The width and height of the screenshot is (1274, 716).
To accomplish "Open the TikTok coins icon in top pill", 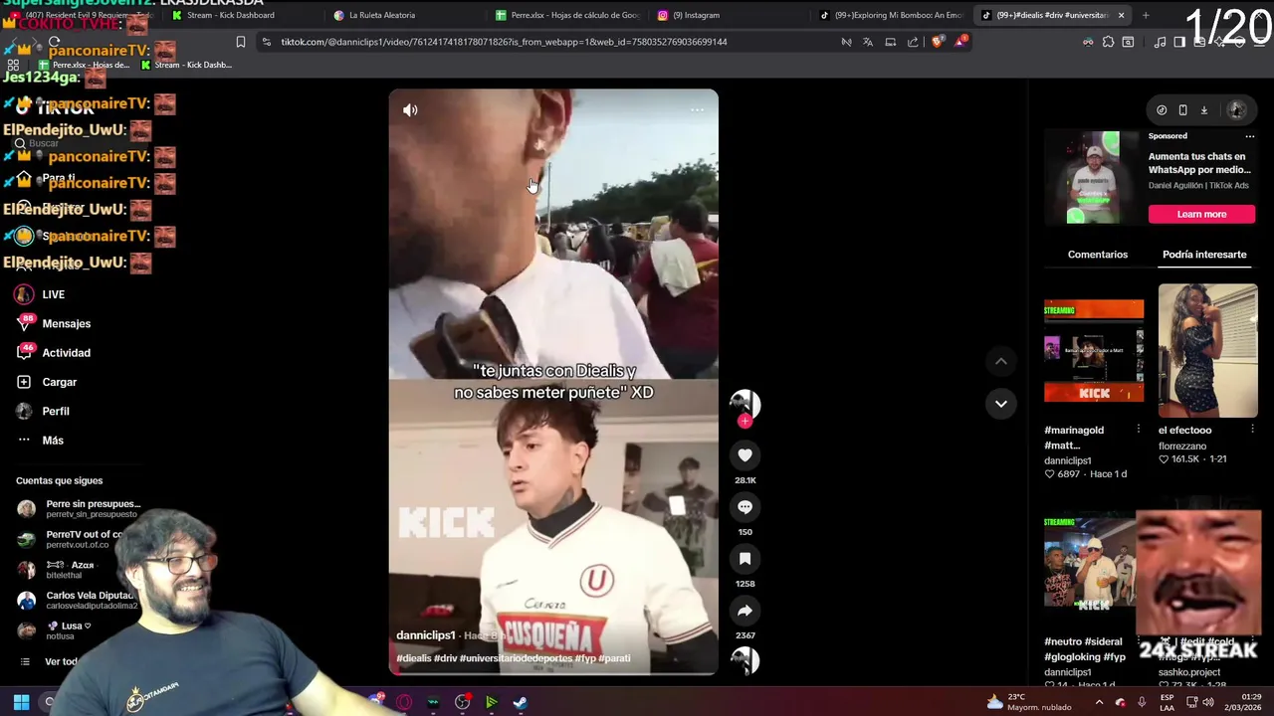I will coord(1162,110).
